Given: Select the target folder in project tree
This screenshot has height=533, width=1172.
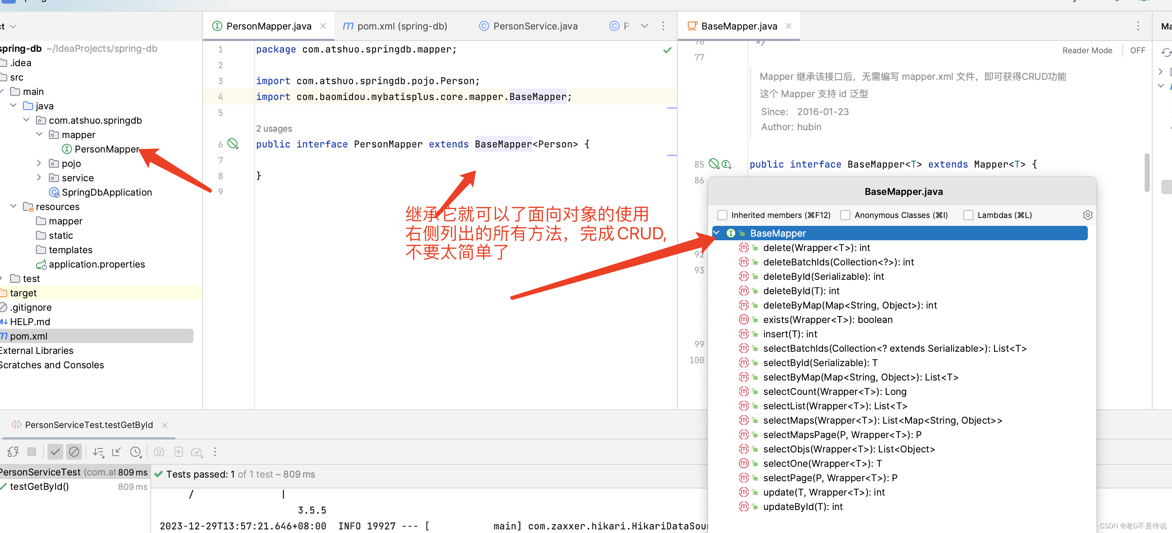Looking at the screenshot, I should pyautogui.click(x=23, y=293).
